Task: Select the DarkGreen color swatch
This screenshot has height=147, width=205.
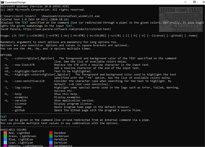Action: tap(51, 136)
